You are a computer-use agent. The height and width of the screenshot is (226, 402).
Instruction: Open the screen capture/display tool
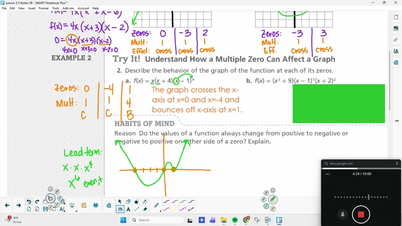click(72, 205)
